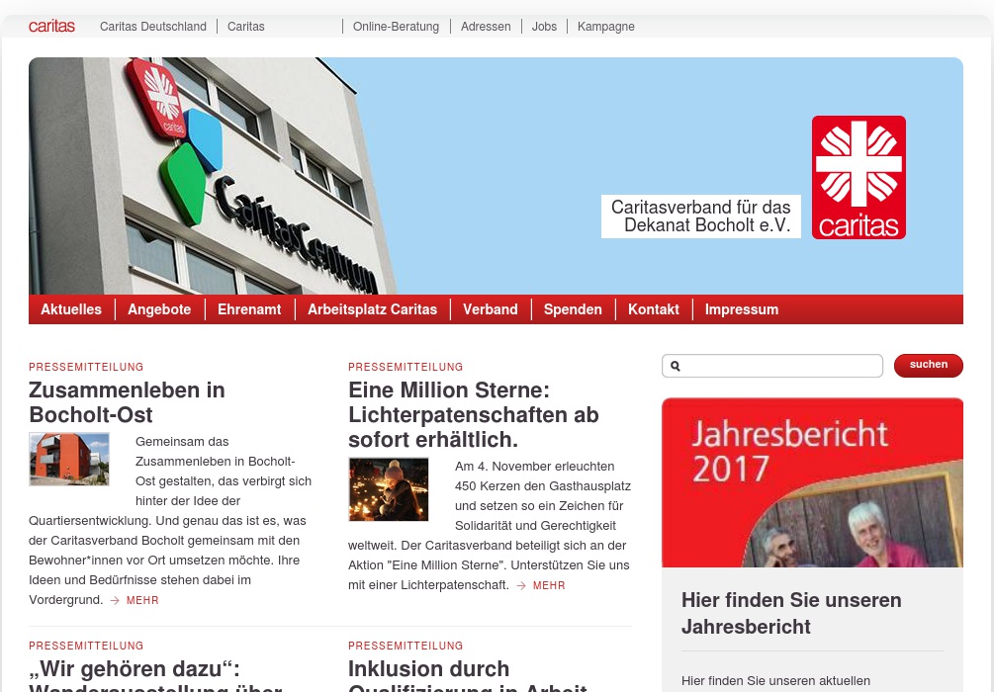Open the Aktuelles menu item
Viewport: 994px width, 692px height.
click(x=71, y=309)
